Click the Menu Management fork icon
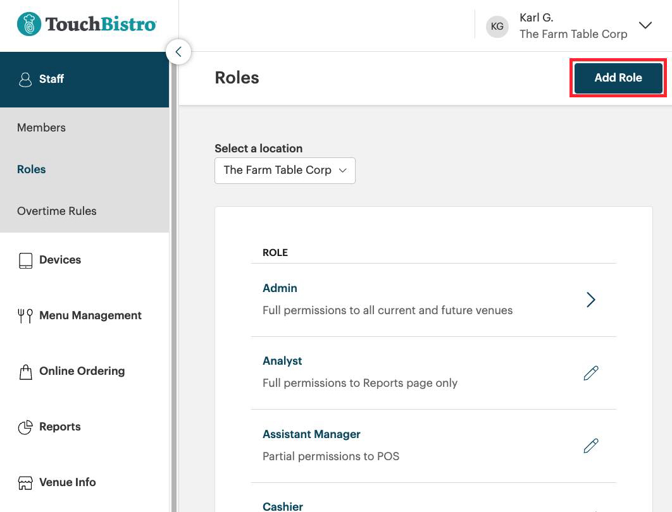 click(x=25, y=315)
